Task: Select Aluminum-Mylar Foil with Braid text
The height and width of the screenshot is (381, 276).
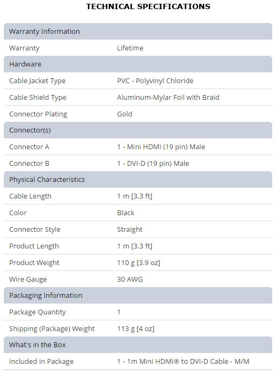Action: point(168,98)
